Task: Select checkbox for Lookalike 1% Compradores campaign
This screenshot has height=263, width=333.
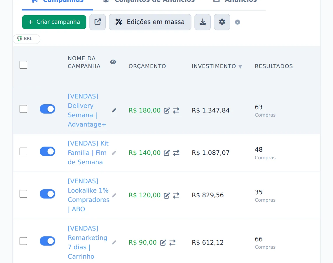Action: (x=23, y=194)
